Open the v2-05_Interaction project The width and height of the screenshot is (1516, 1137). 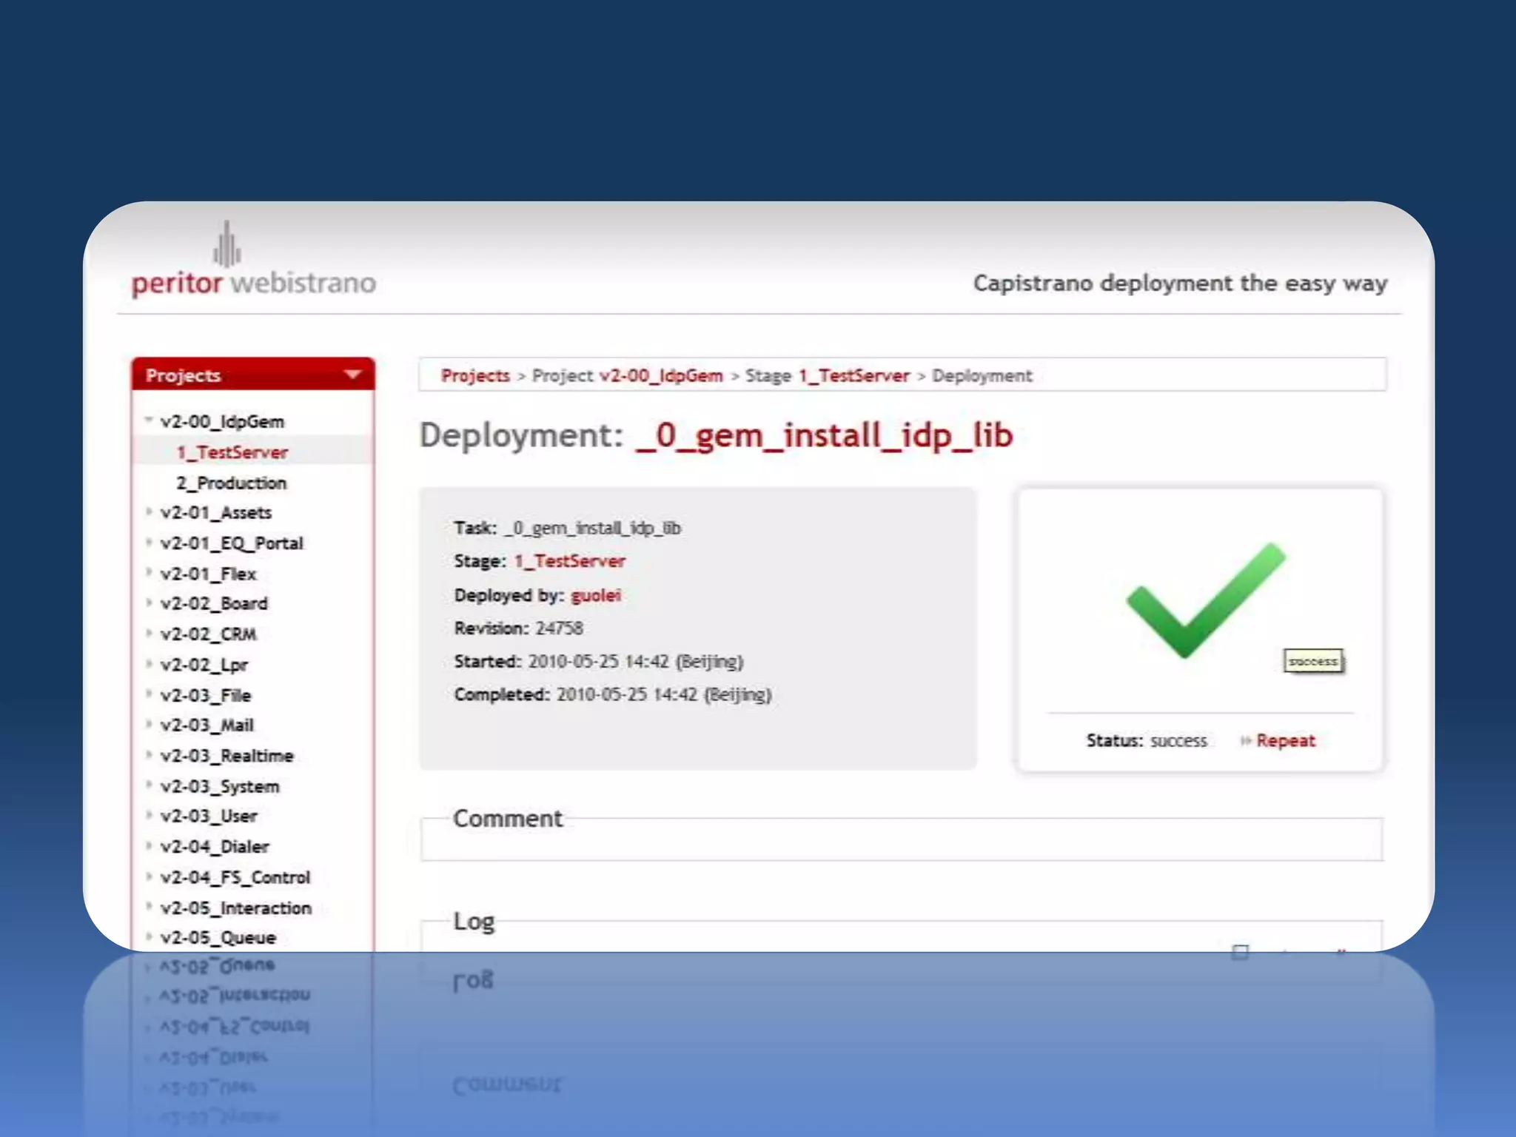tap(236, 908)
